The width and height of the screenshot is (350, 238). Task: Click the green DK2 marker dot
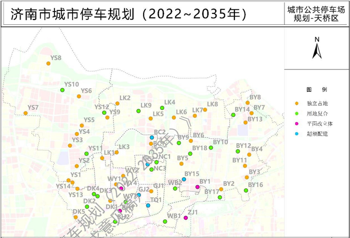click(87, 207)
